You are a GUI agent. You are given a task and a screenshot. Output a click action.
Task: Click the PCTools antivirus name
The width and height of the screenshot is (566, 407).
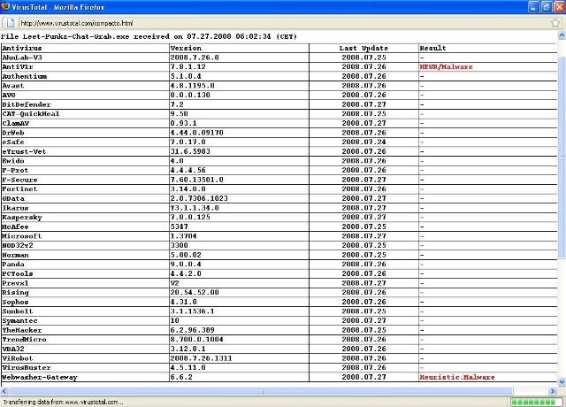[18, 273]
